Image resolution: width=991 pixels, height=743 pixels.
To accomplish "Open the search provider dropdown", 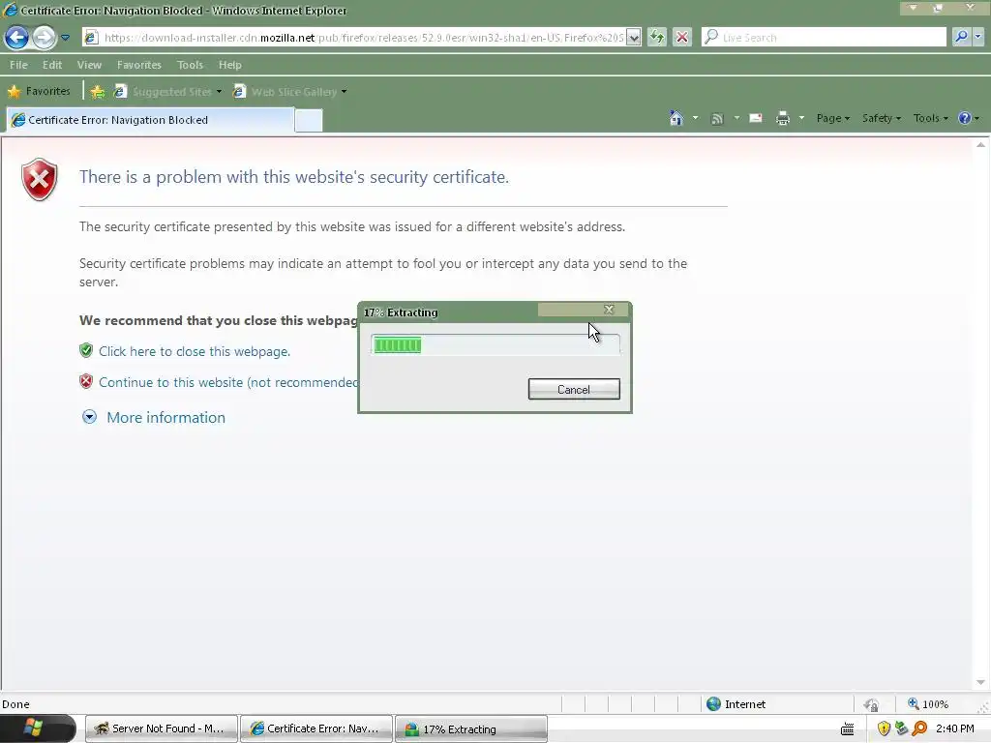I will tap(978, 38).
